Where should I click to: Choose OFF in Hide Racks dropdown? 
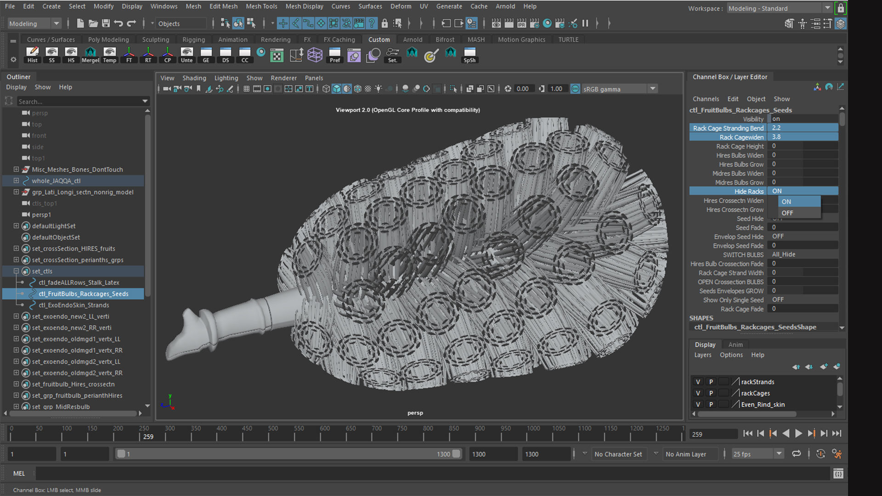pyautogui.click(x=799, y=213)
